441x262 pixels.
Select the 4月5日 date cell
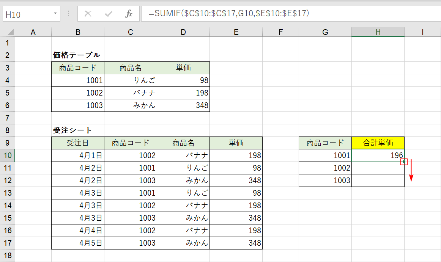point(78,243)
